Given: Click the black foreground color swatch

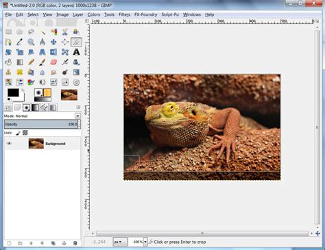Looking at the screenshot, I should click(x=13, y=92).
